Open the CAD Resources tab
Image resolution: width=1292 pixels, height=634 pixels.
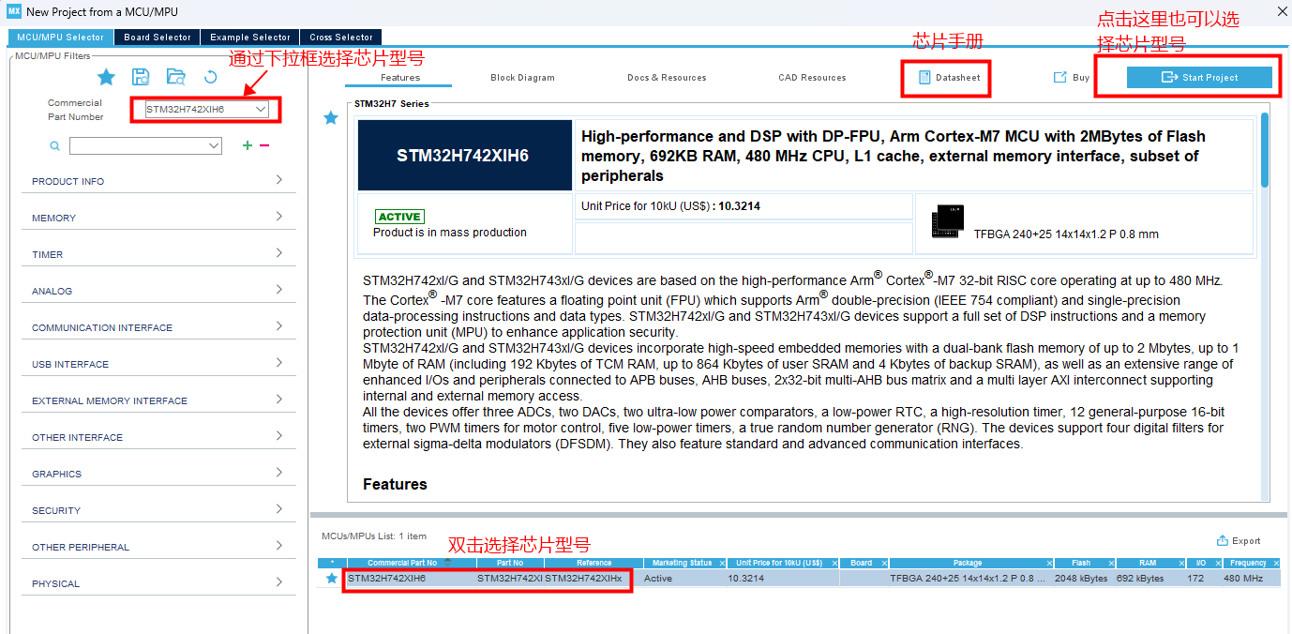pos(812,78)
